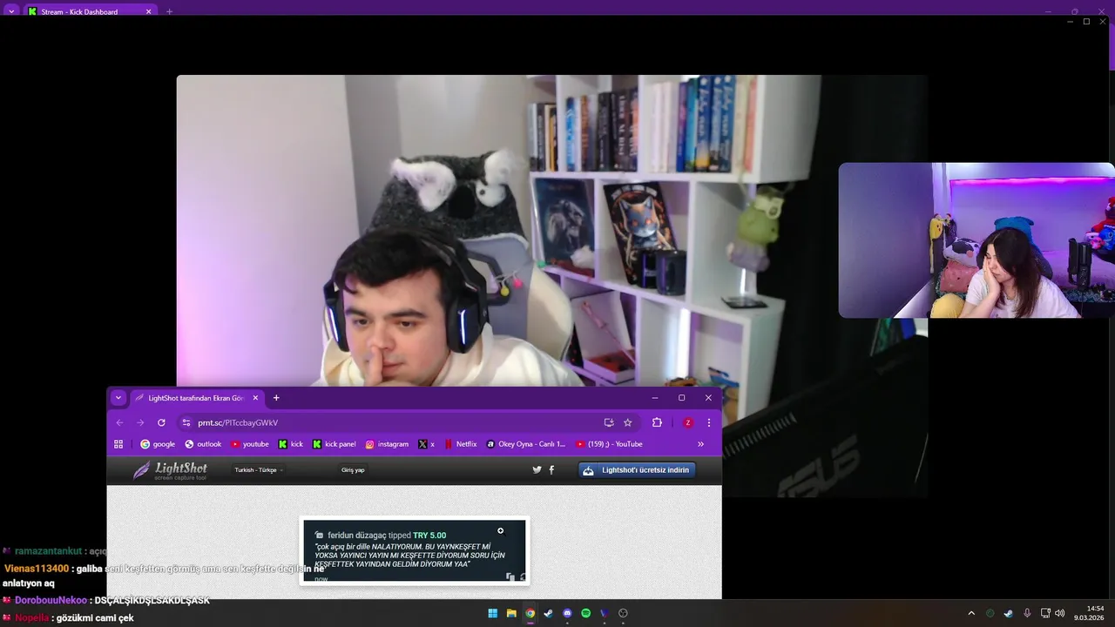1115x627 pixels.
Task: Click microphone icon in system tray
Action: (x=1027, y=613)
